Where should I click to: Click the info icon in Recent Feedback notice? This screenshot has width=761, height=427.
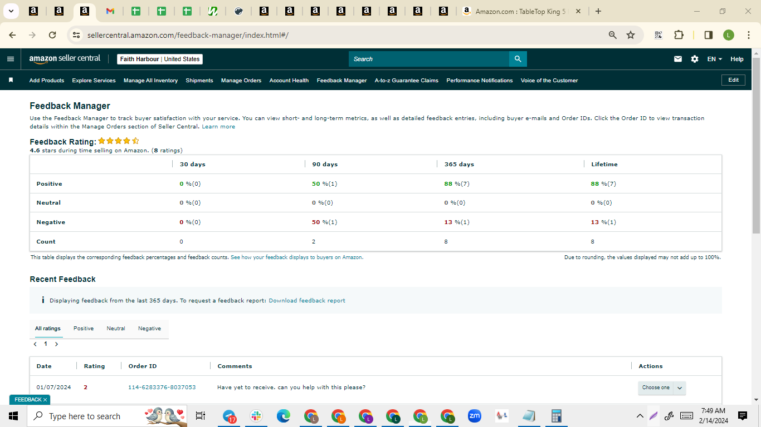tap(43, 300)
